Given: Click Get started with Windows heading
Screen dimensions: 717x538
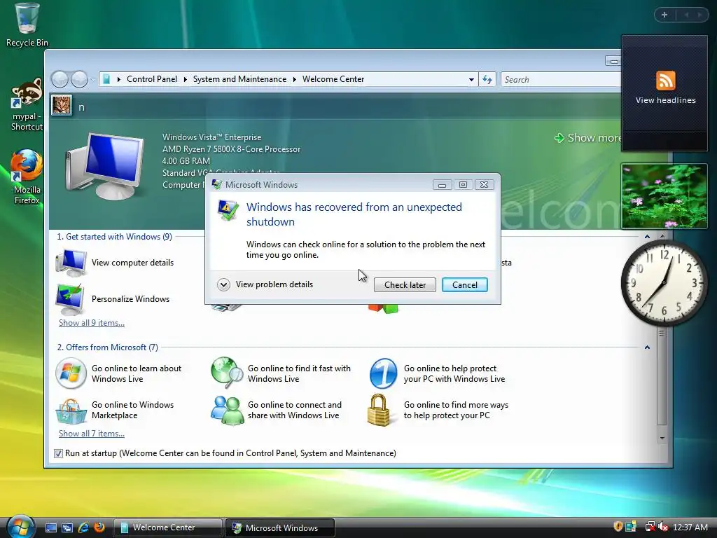Looking at the screenshot, I should pyautogui.click(x=114, y=237).
